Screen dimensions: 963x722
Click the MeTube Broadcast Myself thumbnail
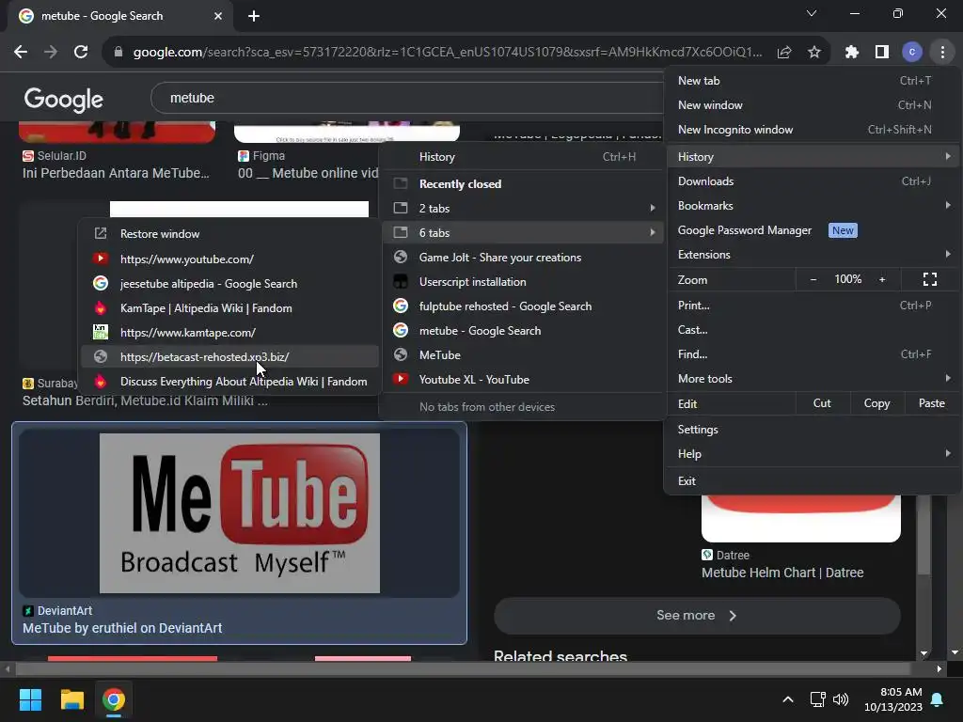pos(240,513)
